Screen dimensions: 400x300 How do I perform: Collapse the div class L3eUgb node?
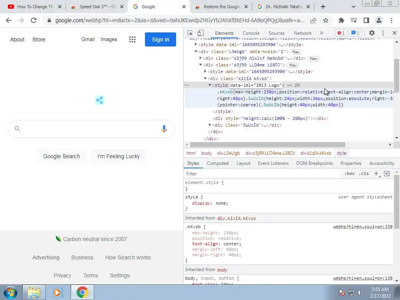(196, 52)
